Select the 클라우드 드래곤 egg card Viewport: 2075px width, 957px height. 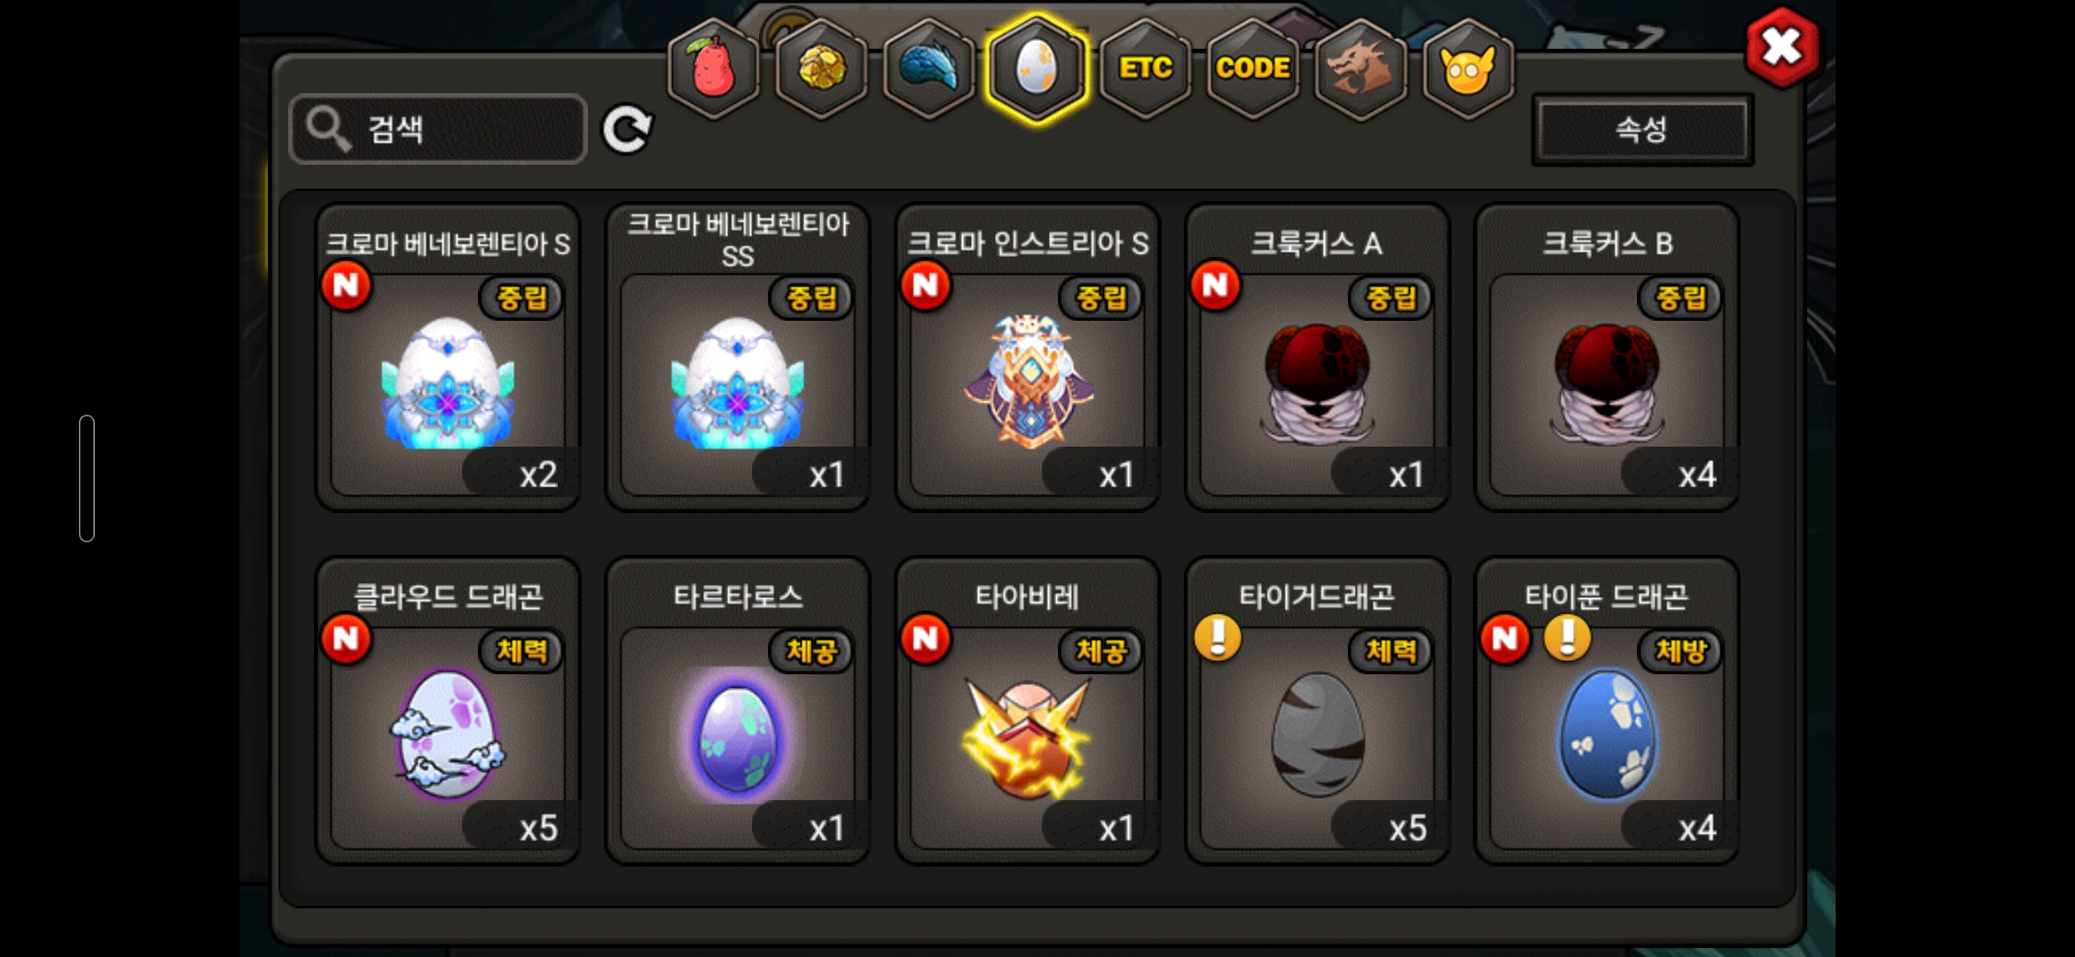point(448,711)
